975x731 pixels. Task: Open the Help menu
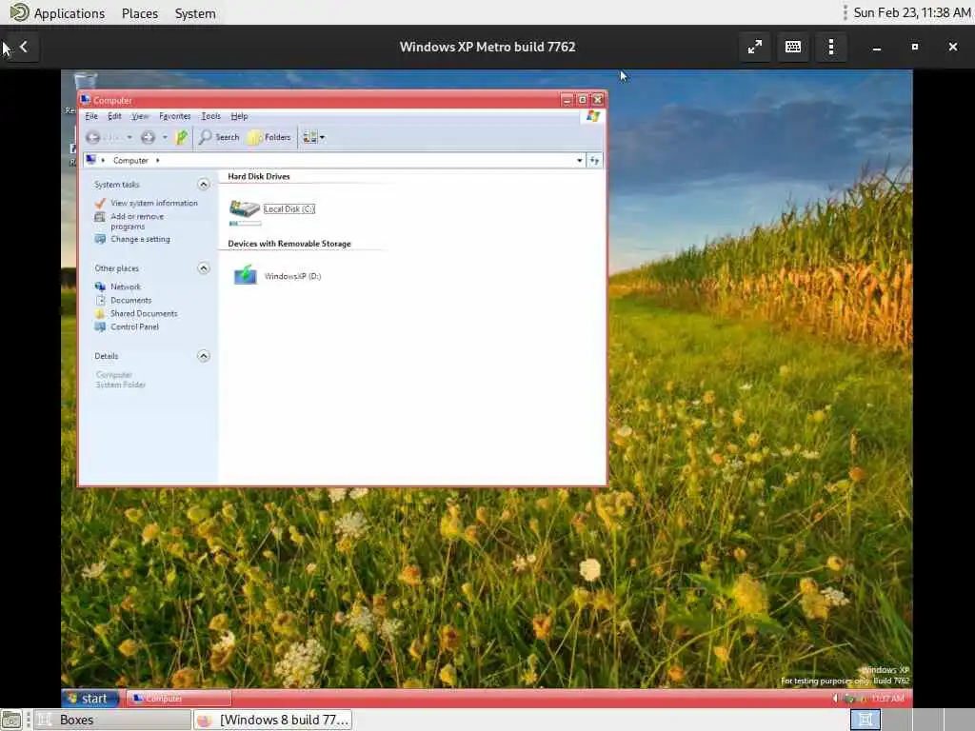coord(239,116)
